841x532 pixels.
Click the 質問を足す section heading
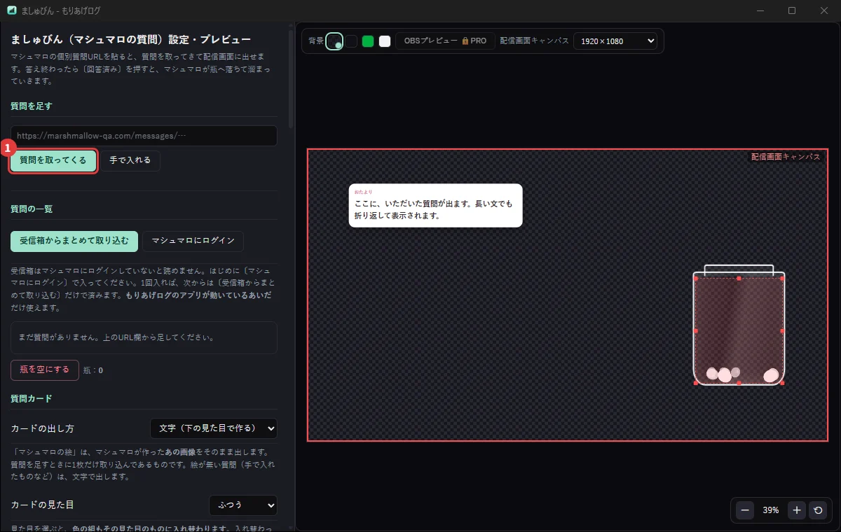[32, 106]
